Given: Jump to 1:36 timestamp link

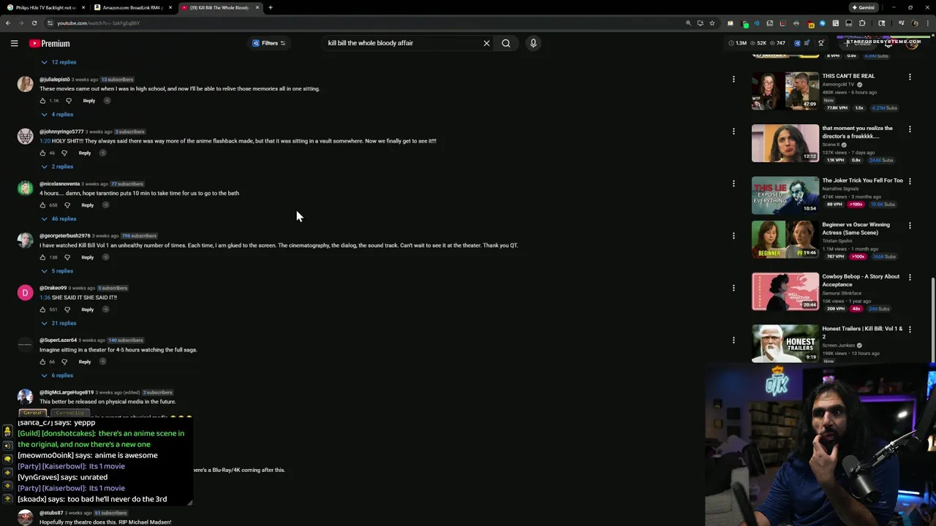Looking at the screenshot, I should click(x=45, y=297).
